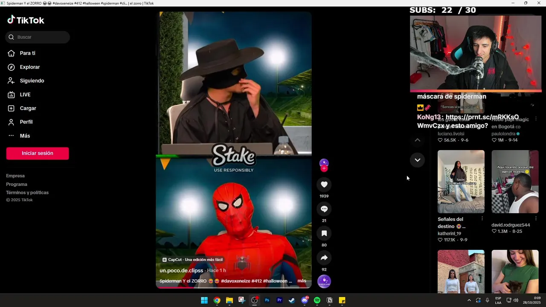Open the Cargar upload page
546x307 pixels.
(x=22, y=108)
